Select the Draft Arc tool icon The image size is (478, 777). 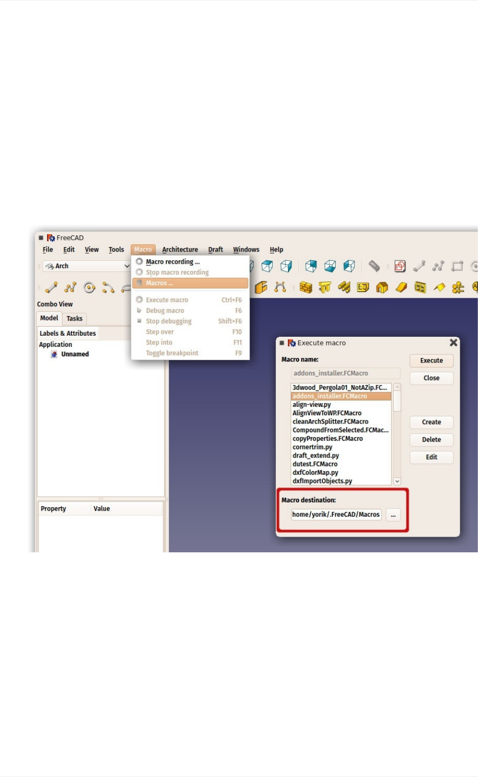pos(108,288)
